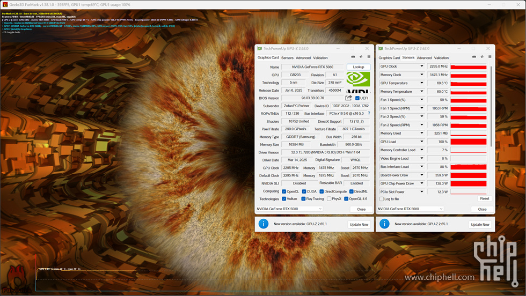Click the GPU name field NVIDIA GeForce RTX 5080
Image resolution: width=526 pixels, height=296 pixels.
(x=312, y=67)
